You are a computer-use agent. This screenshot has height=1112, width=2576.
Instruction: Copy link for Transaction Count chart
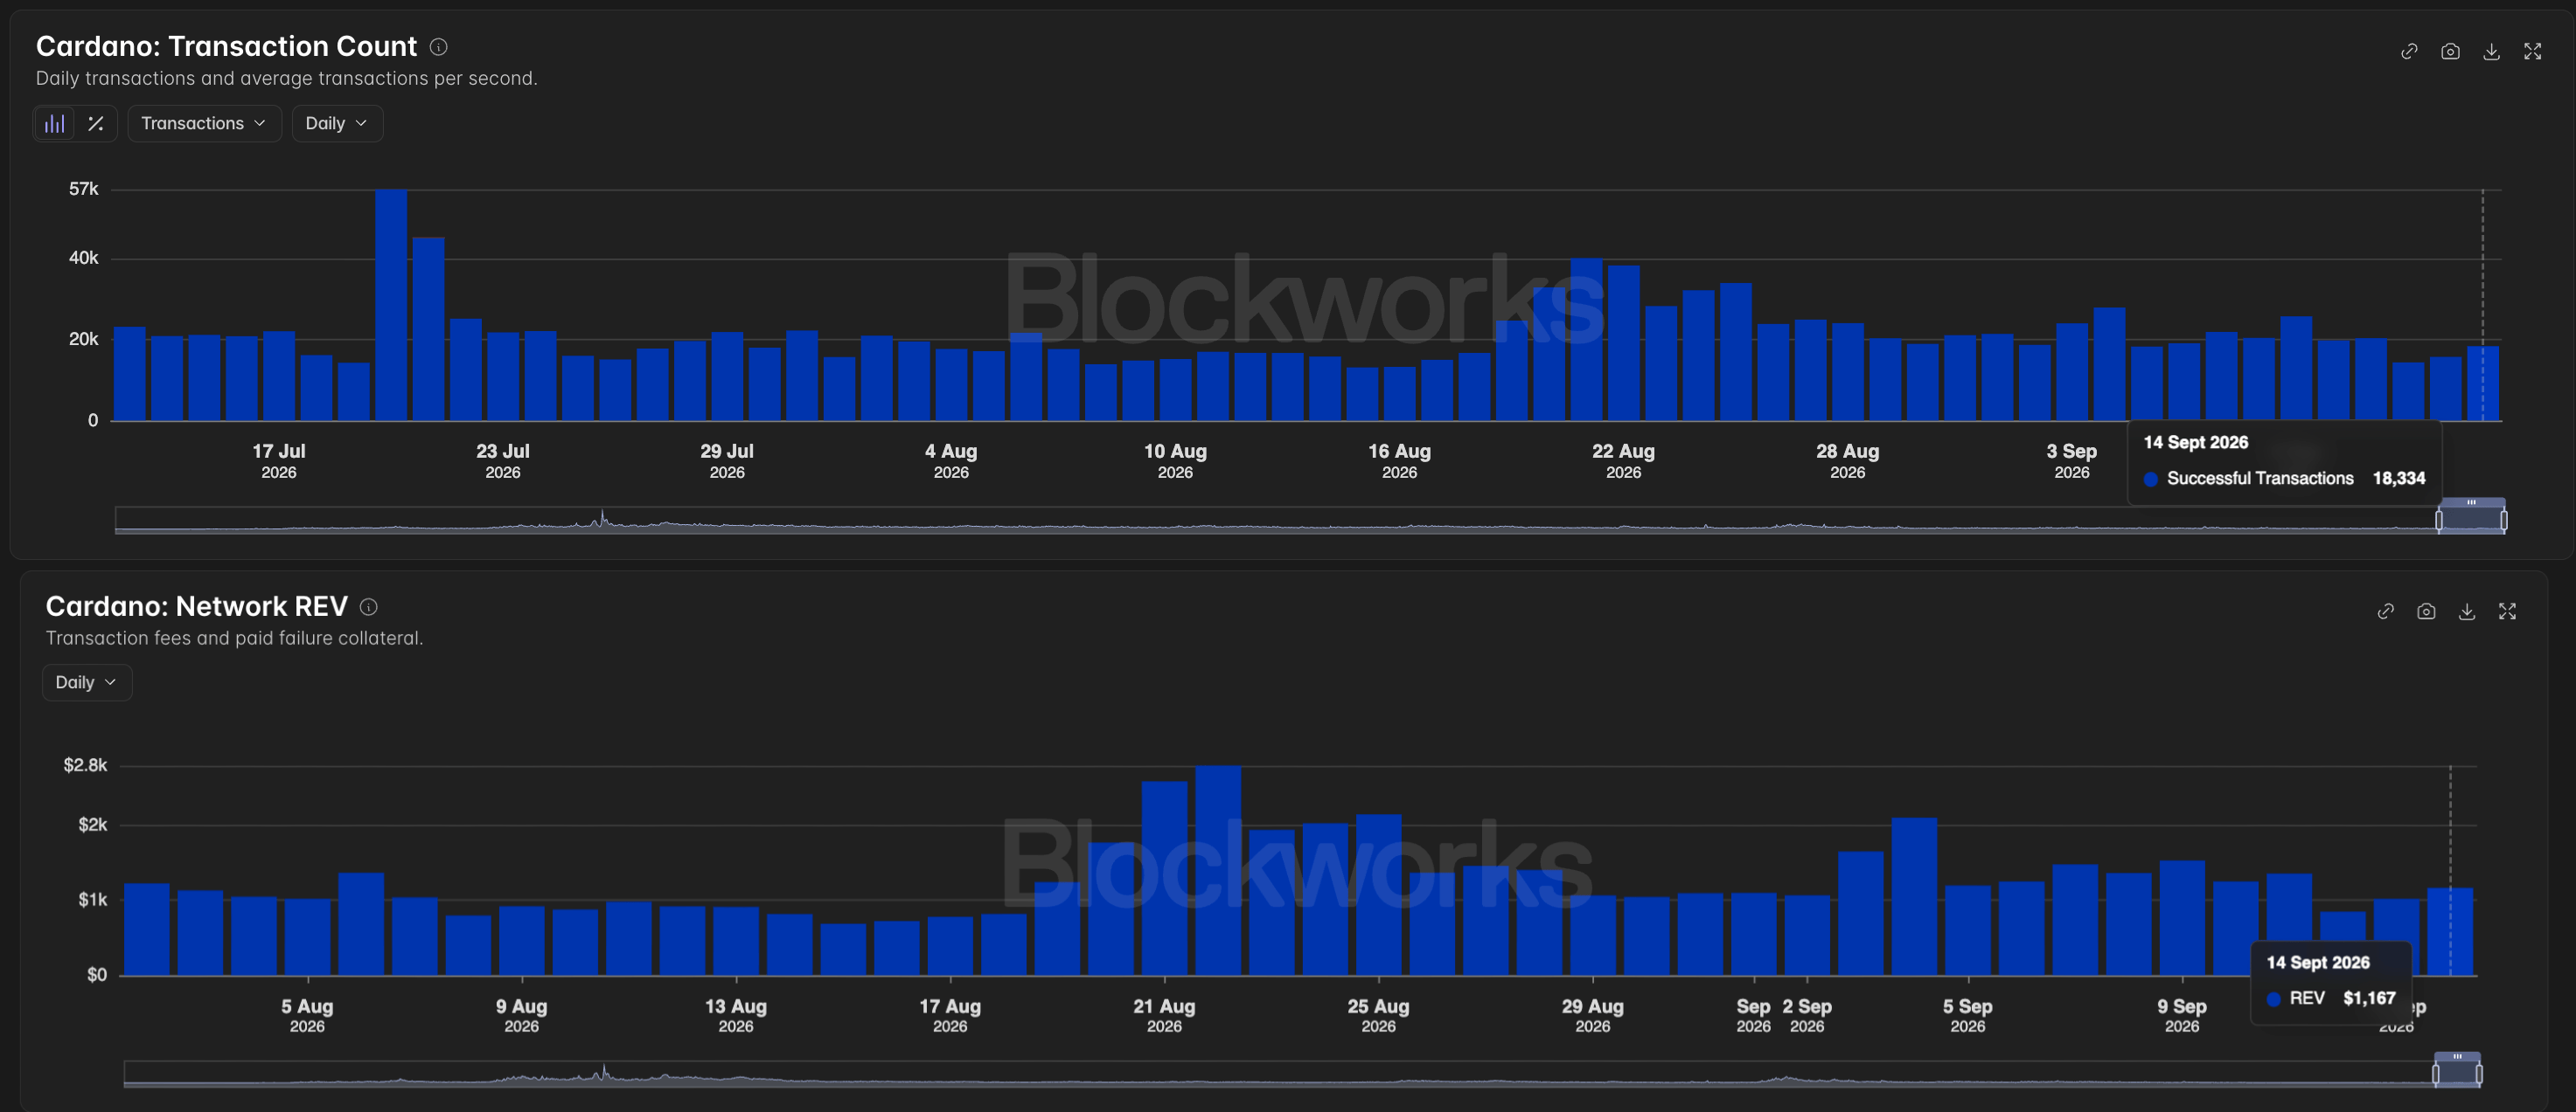point(2409,51)
